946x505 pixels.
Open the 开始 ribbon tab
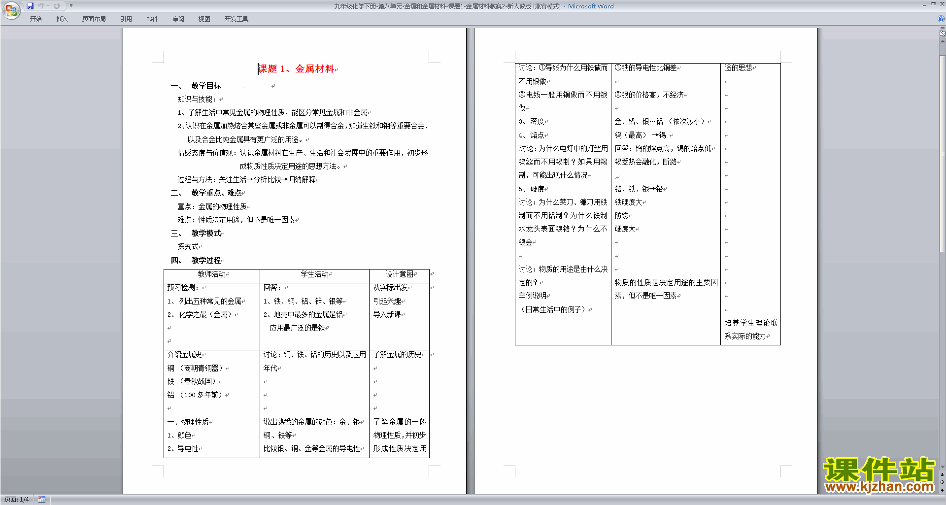pos(36,19)
